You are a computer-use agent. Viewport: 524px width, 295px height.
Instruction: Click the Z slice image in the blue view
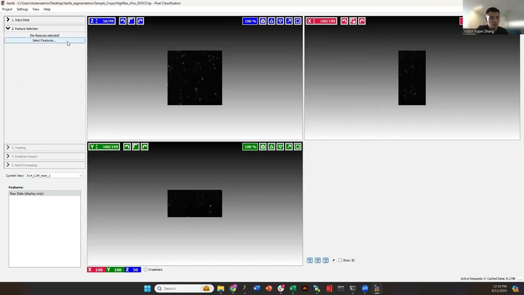click(195, 78)
